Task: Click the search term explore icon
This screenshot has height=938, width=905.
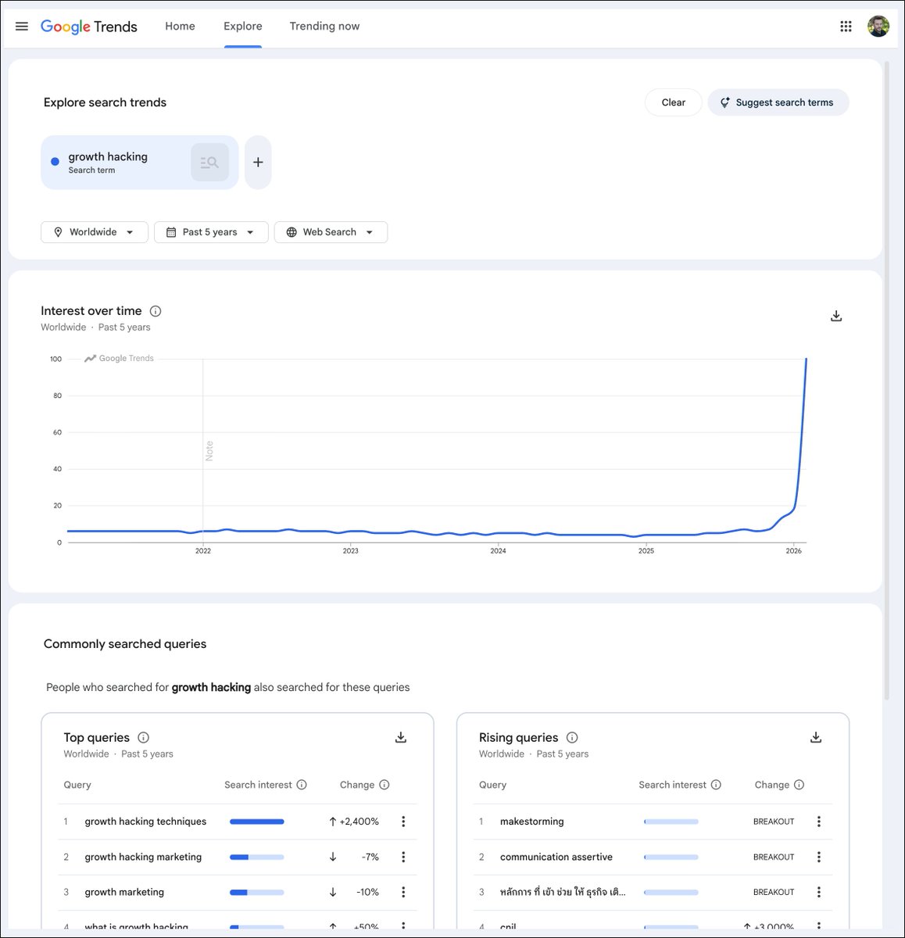Action: [x=209, y=163]
